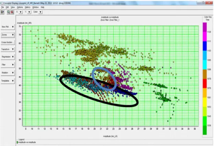
Task: Click the red color key band
Action: (x=205, y=83)
